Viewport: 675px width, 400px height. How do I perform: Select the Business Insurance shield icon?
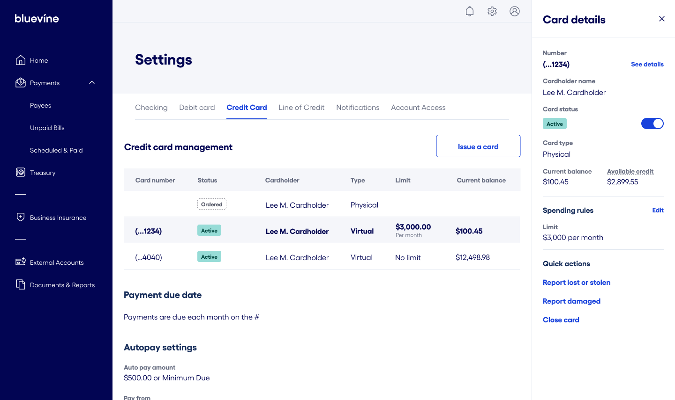point(20,217)
